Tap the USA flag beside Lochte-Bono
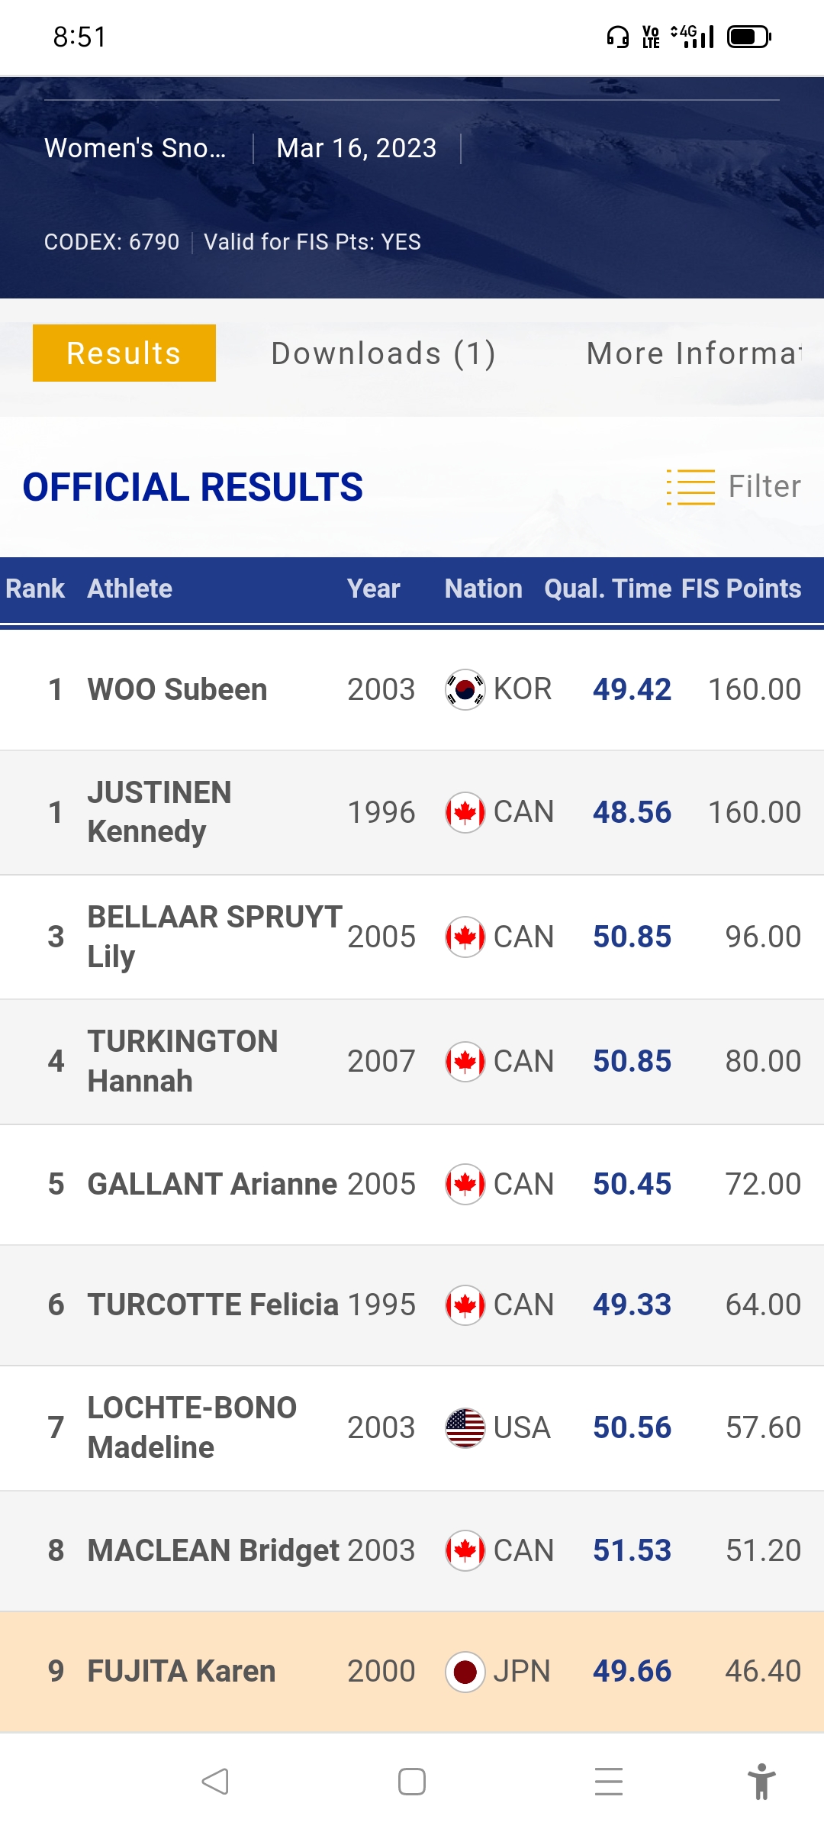This screenshot has width=824, height=1832. coord(465,1427)
